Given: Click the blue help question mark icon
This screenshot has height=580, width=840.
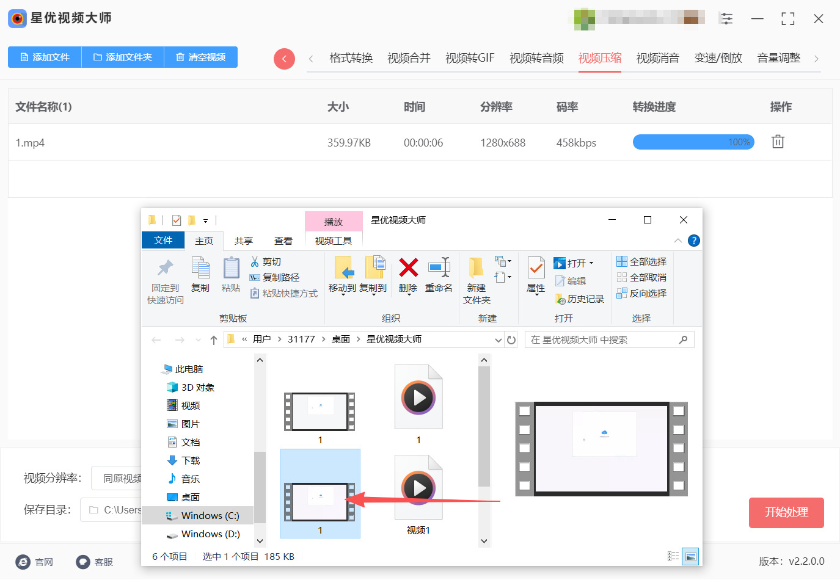Looking at the screenshot, I should (x=693, y=241).
